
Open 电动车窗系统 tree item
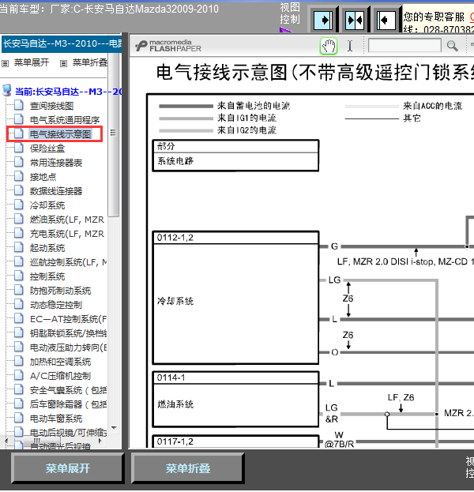click(x=56, y=419)
